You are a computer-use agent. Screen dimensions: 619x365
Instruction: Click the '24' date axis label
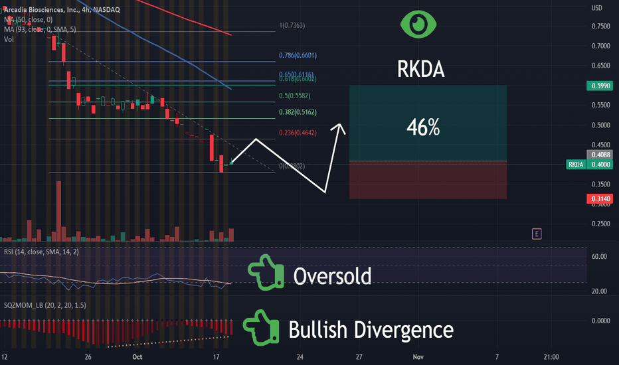[x=300, y=357]
